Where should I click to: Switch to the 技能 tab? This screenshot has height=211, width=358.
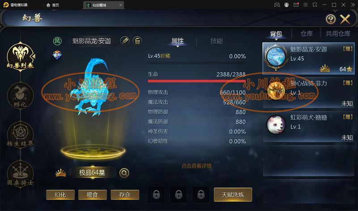(217, 41)
